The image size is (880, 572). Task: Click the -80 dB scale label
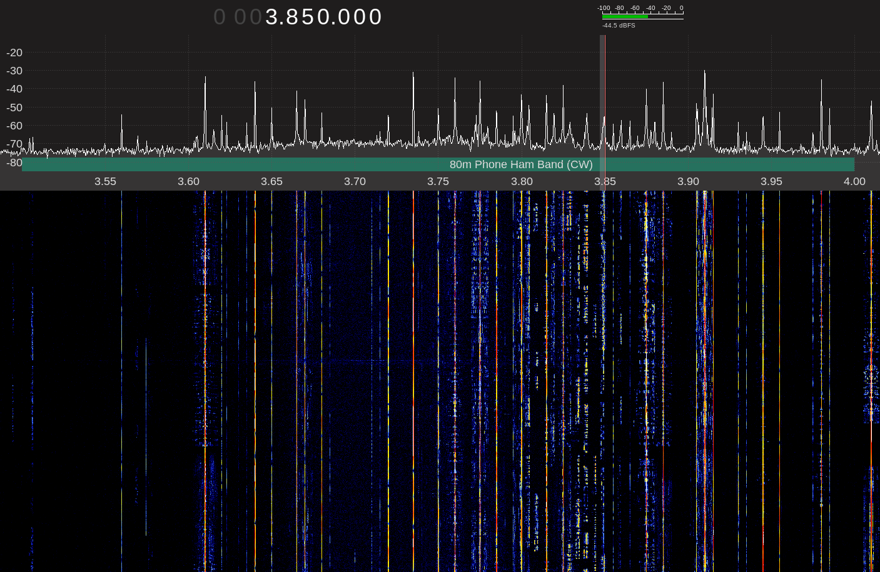14,163
